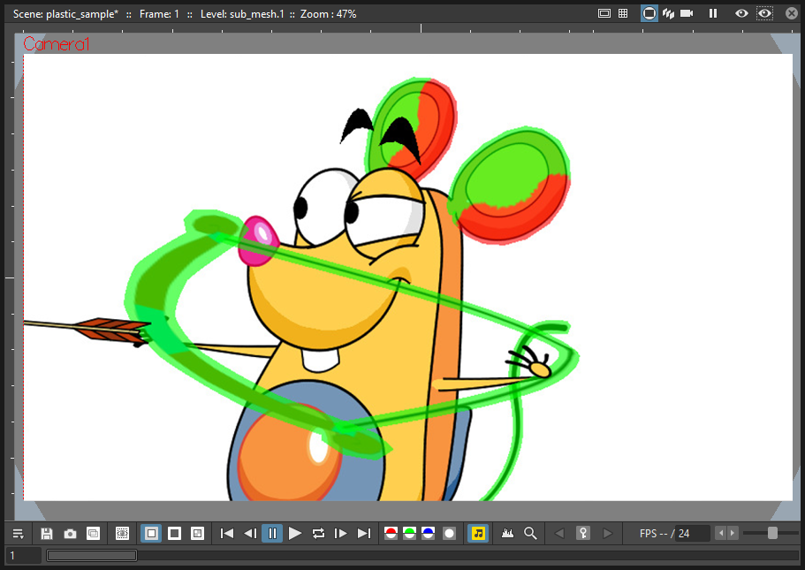Enable the Sub-camera Preview dashed eye icon
Viewport: 805px width, 570px height.
click(764, 13)
